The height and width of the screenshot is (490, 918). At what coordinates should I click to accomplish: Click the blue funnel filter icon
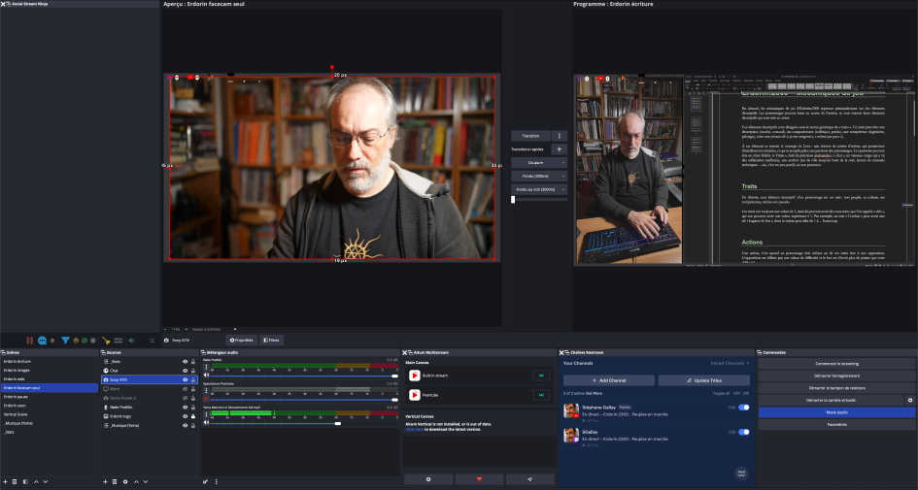[x=65, y=341]
